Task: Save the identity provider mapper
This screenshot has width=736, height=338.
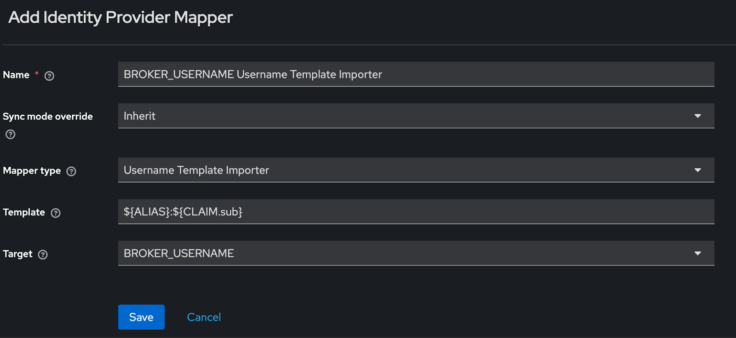Action: [x=141, y=317]
